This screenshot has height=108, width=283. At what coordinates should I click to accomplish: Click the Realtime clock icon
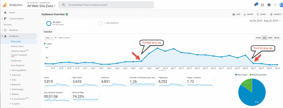5,30
